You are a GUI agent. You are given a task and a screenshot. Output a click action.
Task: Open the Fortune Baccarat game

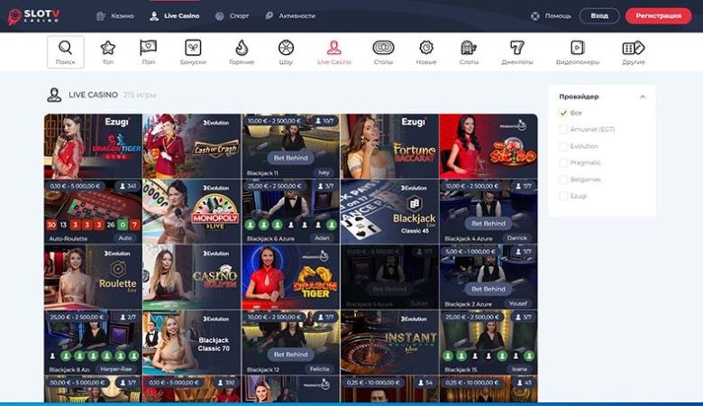click(389, 146)
